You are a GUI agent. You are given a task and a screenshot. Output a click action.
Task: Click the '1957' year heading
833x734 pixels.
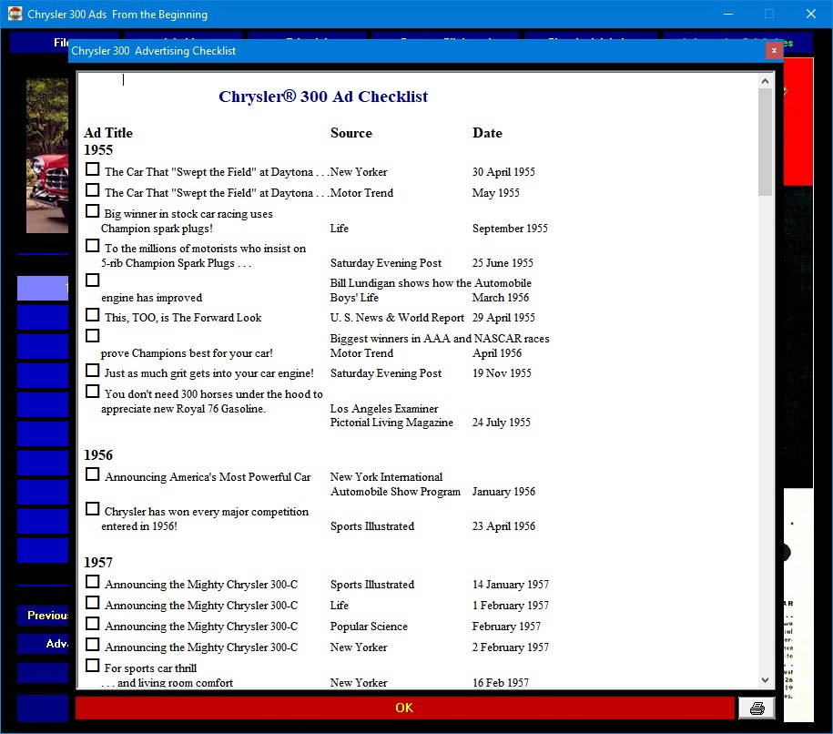tap(98, 562)
